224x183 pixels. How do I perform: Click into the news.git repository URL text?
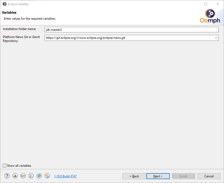tap(86, 38)
